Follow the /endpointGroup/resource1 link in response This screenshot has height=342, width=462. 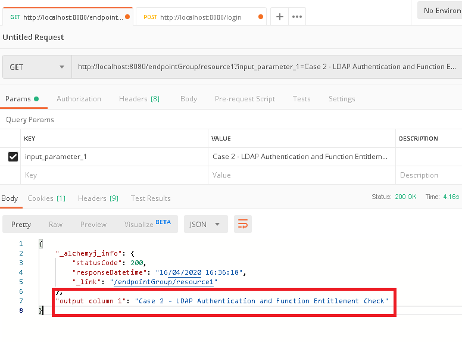164,282
